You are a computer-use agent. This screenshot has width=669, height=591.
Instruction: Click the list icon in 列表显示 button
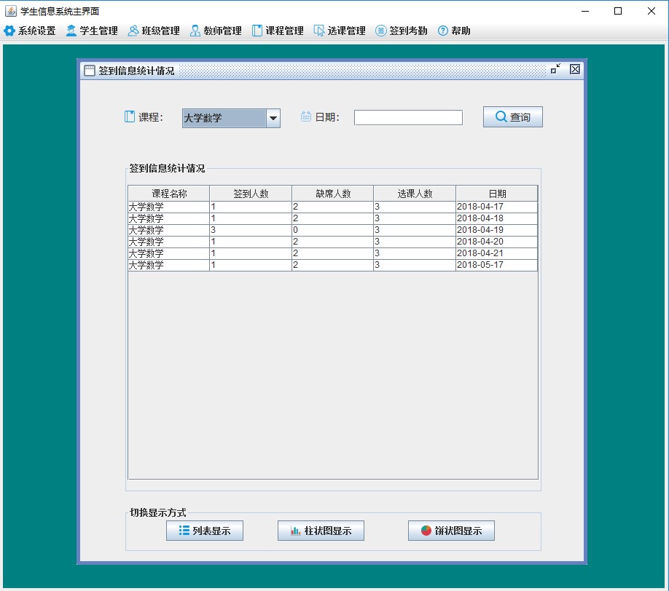click(184, 530)
